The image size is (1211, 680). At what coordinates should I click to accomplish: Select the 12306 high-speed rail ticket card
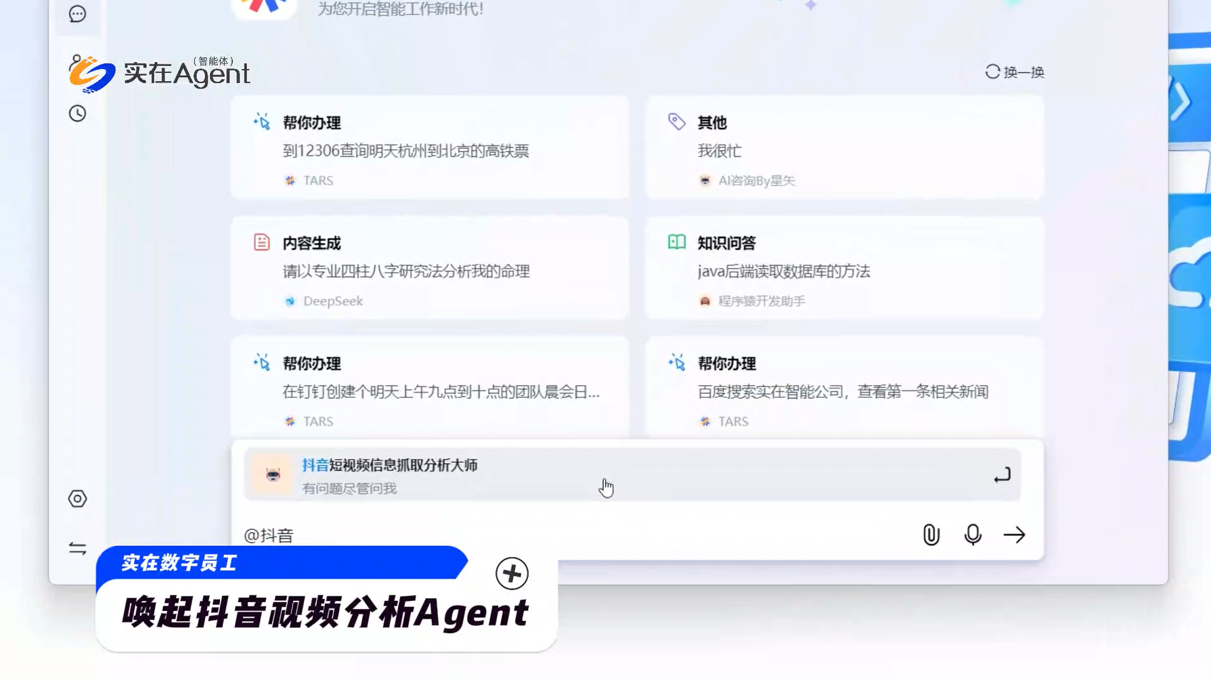point(430,149)
